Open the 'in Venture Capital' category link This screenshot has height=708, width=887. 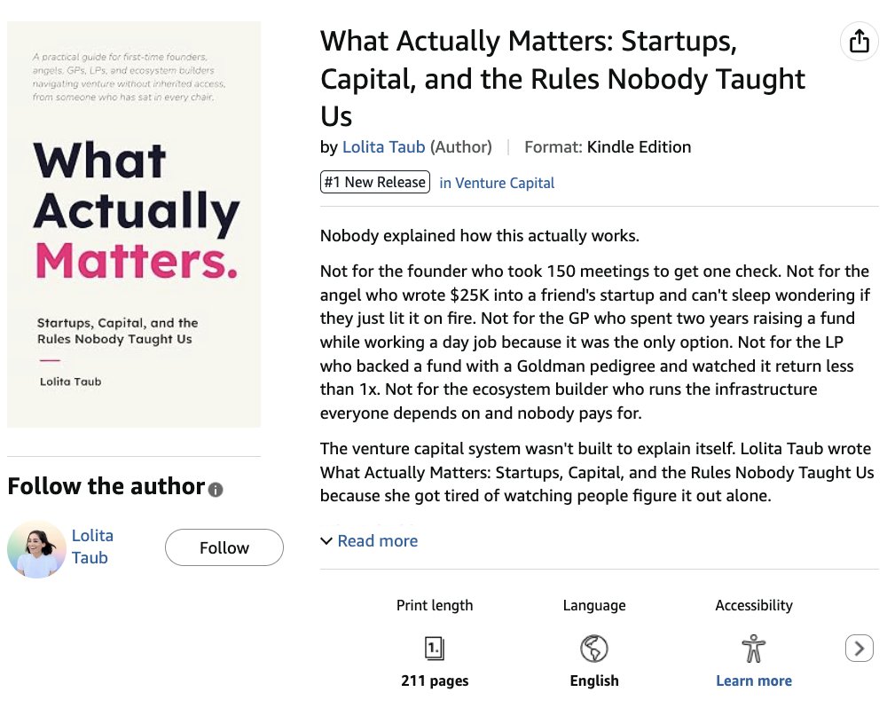click(497, 183)
